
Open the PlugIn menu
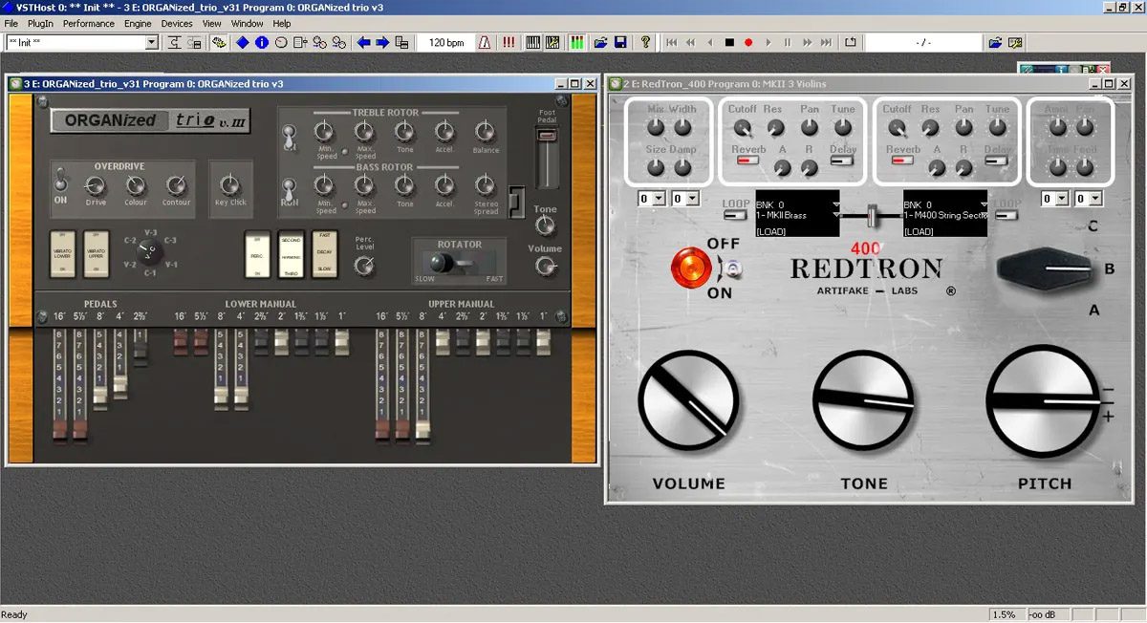41,23
